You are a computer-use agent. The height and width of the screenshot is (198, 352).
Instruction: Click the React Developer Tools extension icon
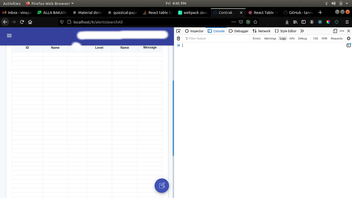(x=320, y=22)
